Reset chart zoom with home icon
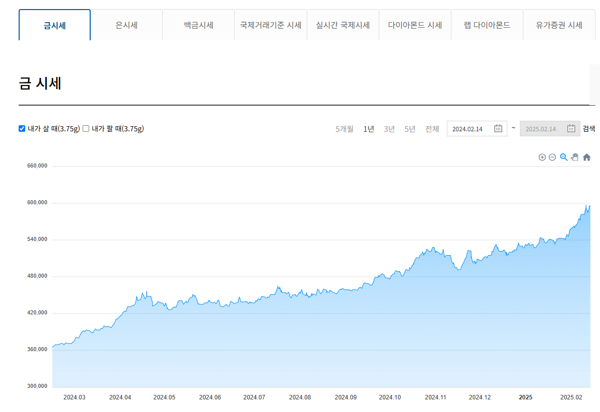This screenshot has width=600, height=412. click(x=586, y=157)
